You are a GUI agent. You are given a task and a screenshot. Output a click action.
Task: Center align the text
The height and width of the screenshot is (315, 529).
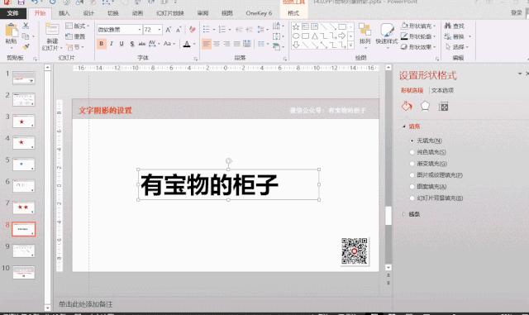[217, 44]
